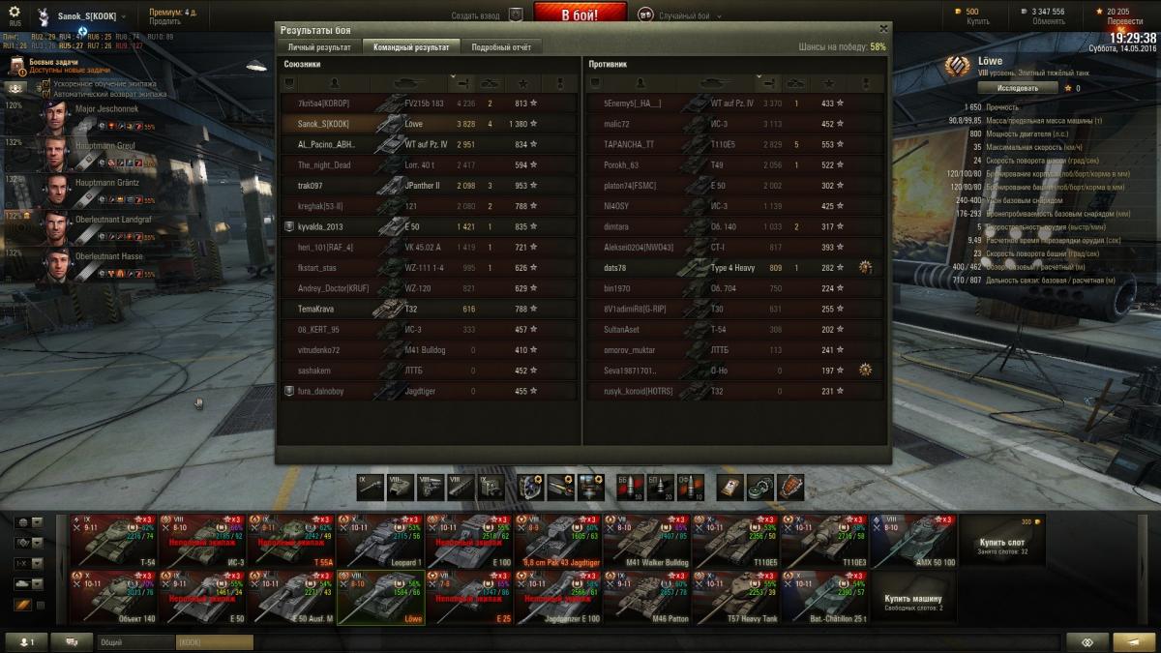This screenshot has width=1161, height=653.
Task: Click Купить машину in tank carousel
Action: coord(914,598)
